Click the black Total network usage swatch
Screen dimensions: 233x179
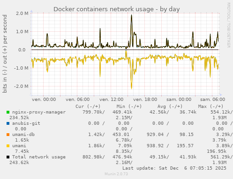point(8,157)
